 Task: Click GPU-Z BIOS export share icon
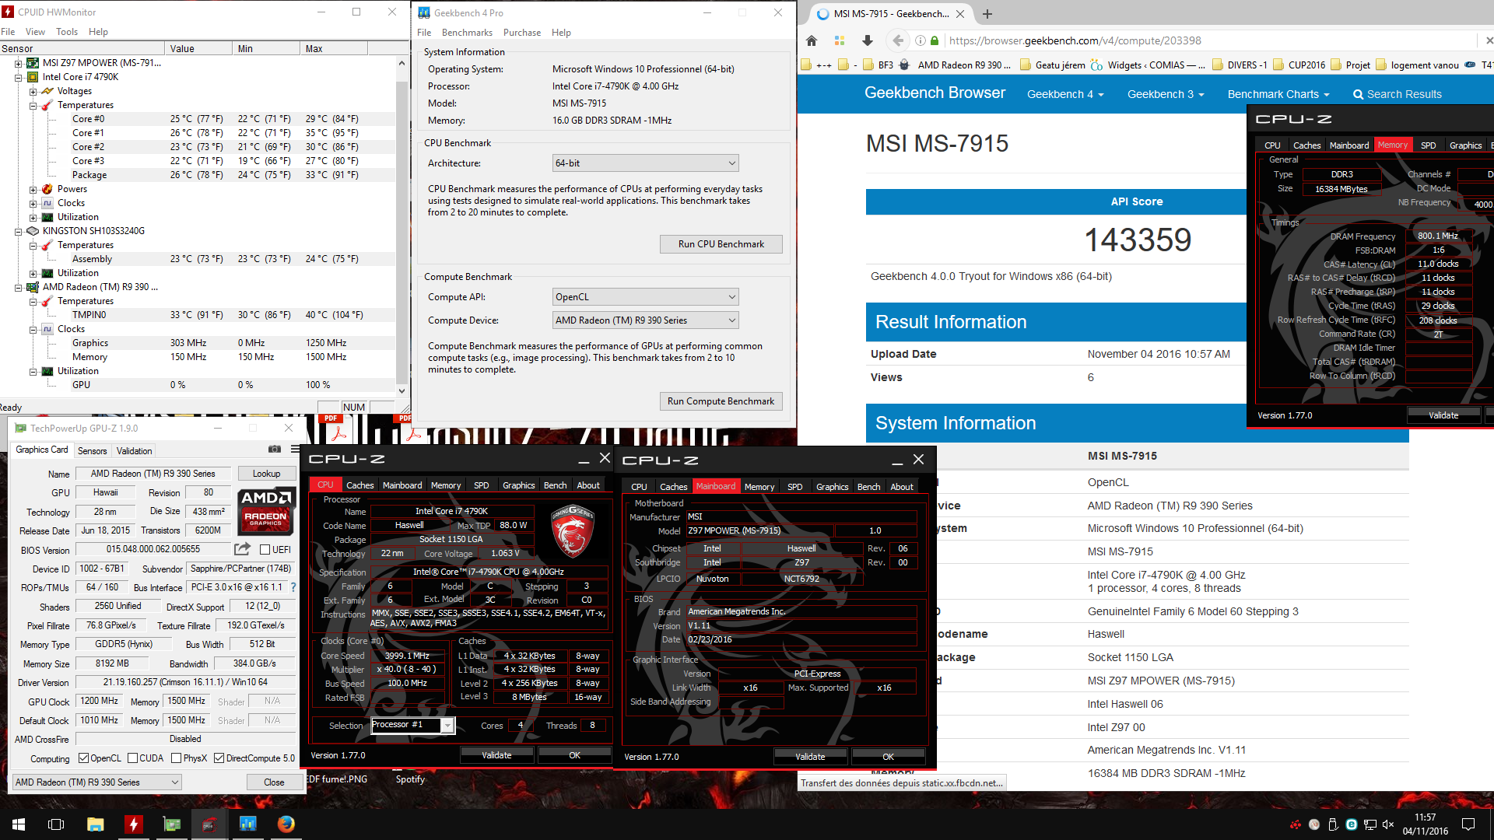point(243,549)
